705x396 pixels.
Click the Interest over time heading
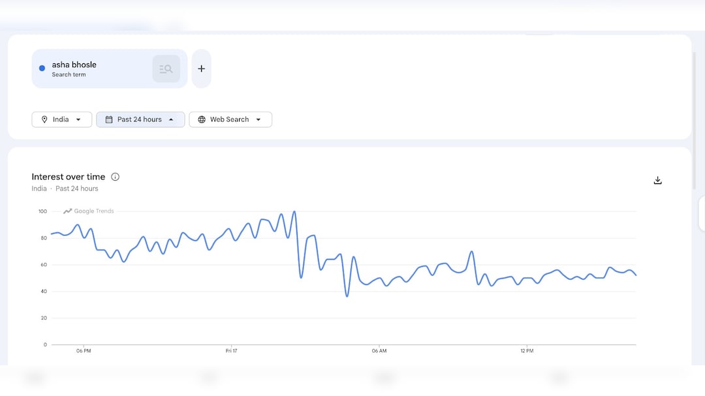pos(68,177)
